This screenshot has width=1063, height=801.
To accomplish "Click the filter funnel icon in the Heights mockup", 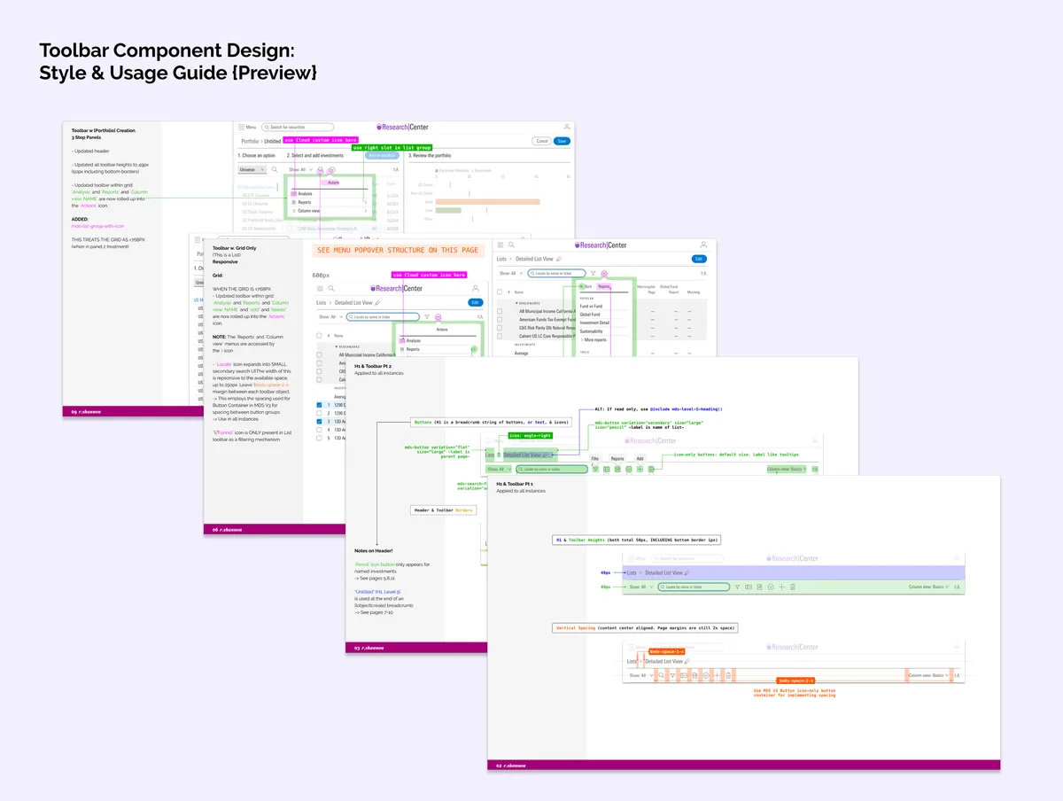I will point(738,587).
